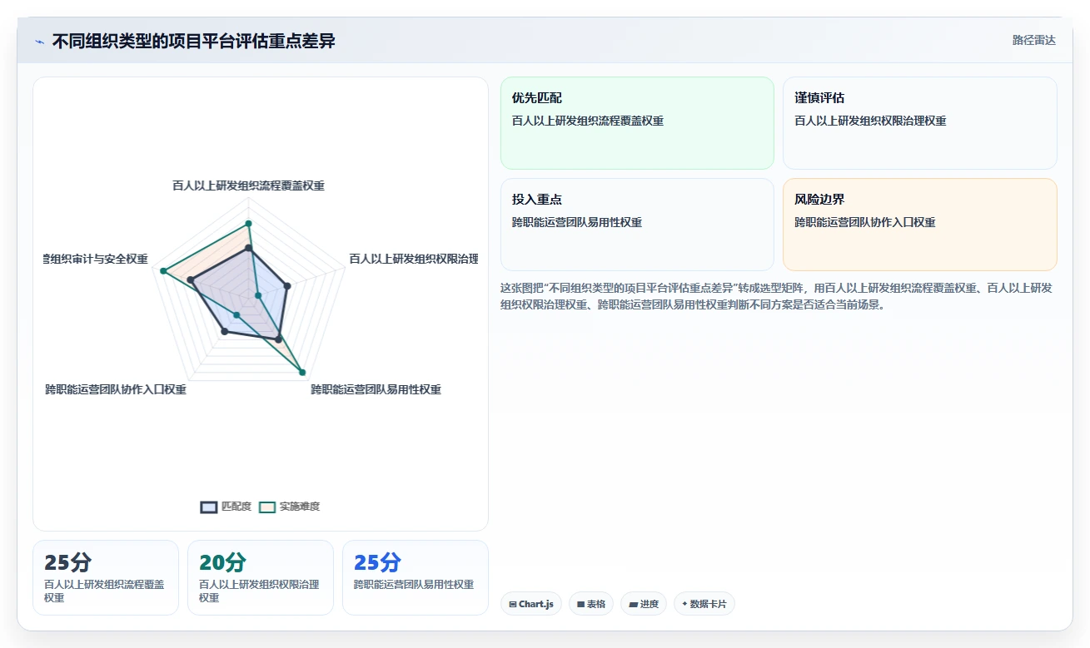Open the 投入重点 card
Viewport: 1090px width, 648px height.
pos(637,225)
